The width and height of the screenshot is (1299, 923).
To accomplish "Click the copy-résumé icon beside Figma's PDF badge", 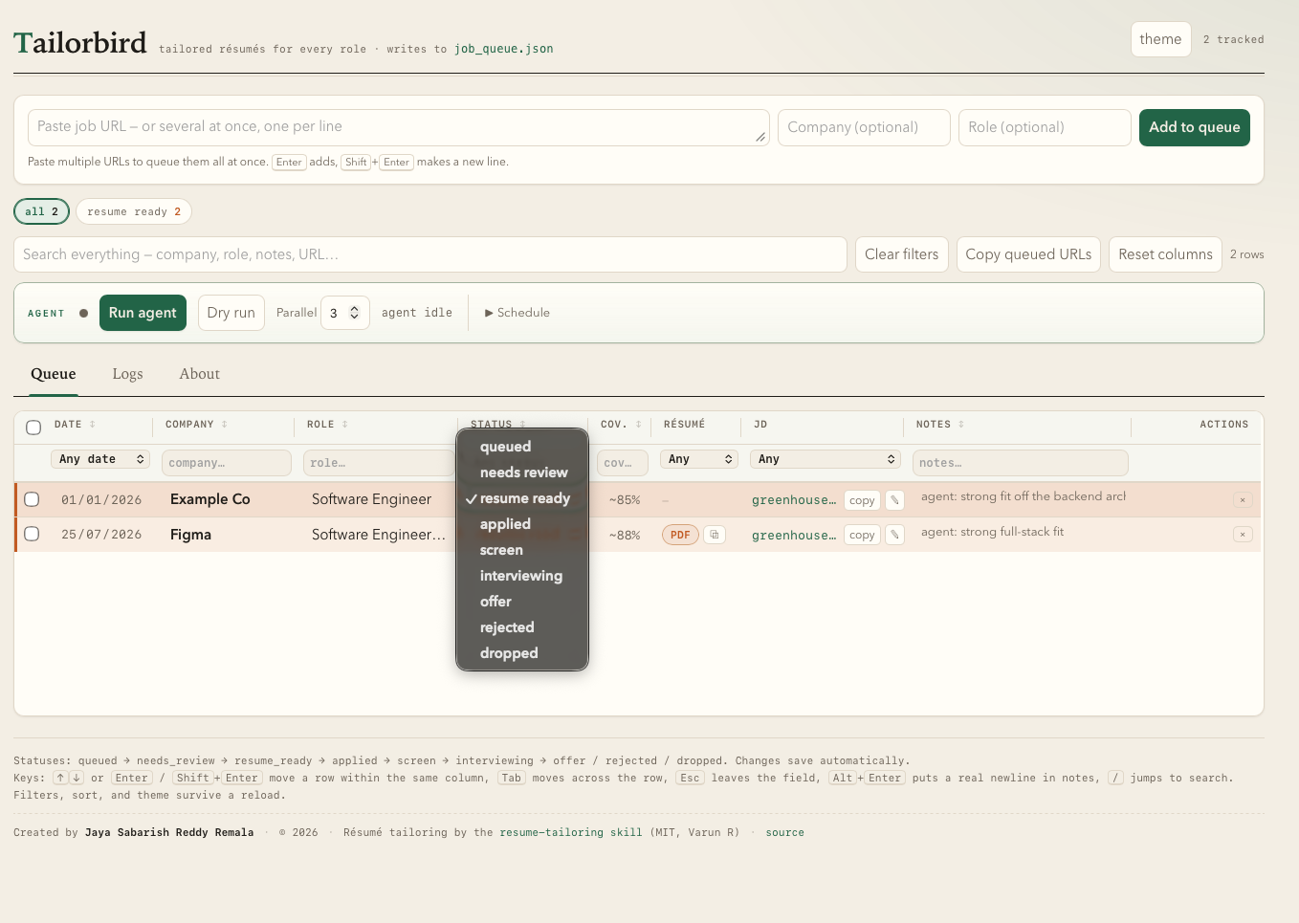I will tap(715, 536).
